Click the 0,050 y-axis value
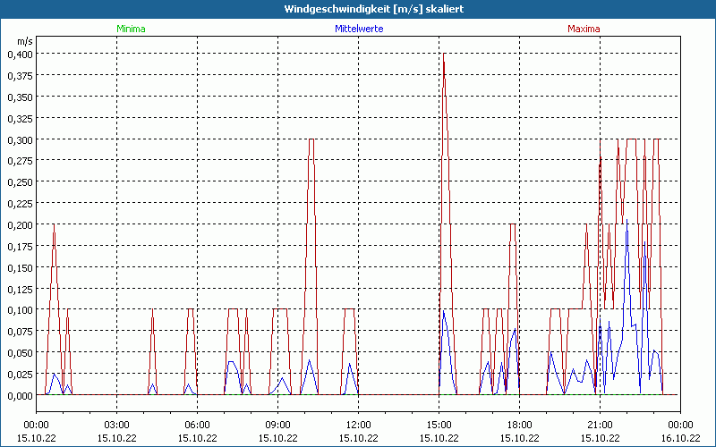716x447 pixels. coord(20,353)
